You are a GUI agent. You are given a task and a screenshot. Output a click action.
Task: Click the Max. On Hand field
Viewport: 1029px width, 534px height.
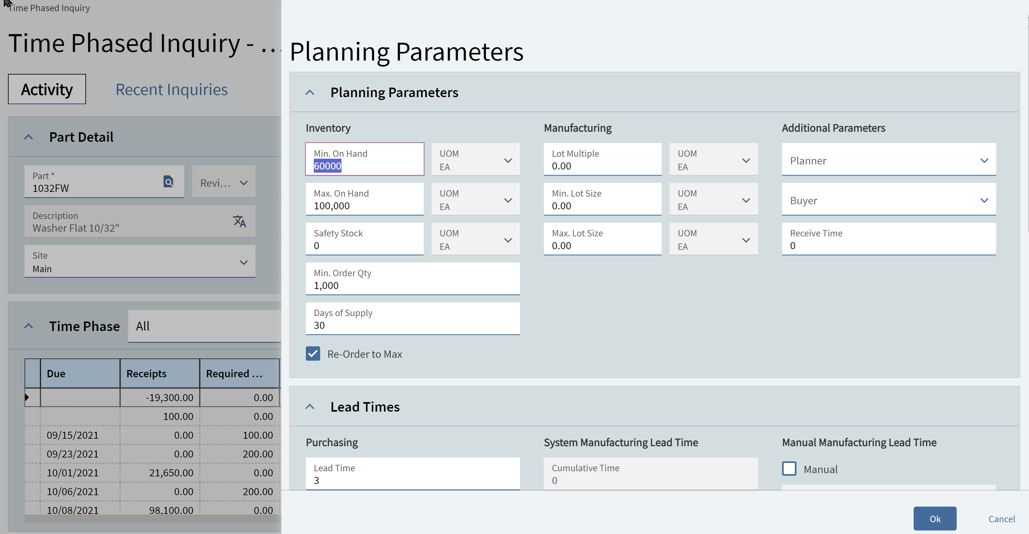pyautogui.click(x=364, y=199)
